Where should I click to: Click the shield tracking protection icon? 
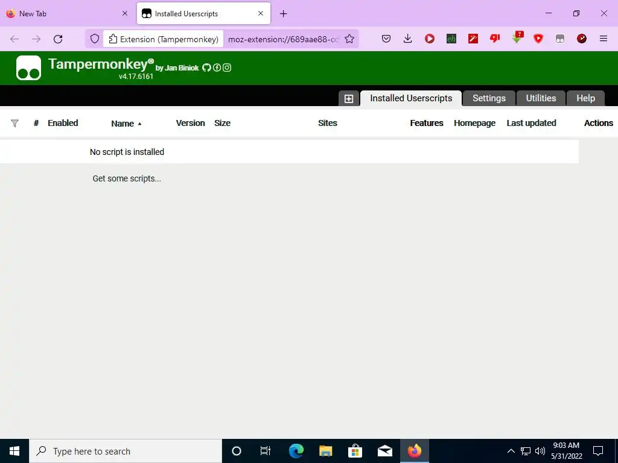coord(95,39)
